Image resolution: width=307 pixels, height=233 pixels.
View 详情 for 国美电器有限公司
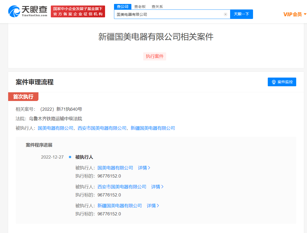tap(144, 168)
